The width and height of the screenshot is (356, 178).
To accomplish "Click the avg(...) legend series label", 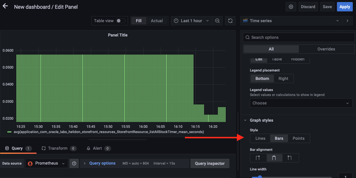I will (x=109, y=132).
